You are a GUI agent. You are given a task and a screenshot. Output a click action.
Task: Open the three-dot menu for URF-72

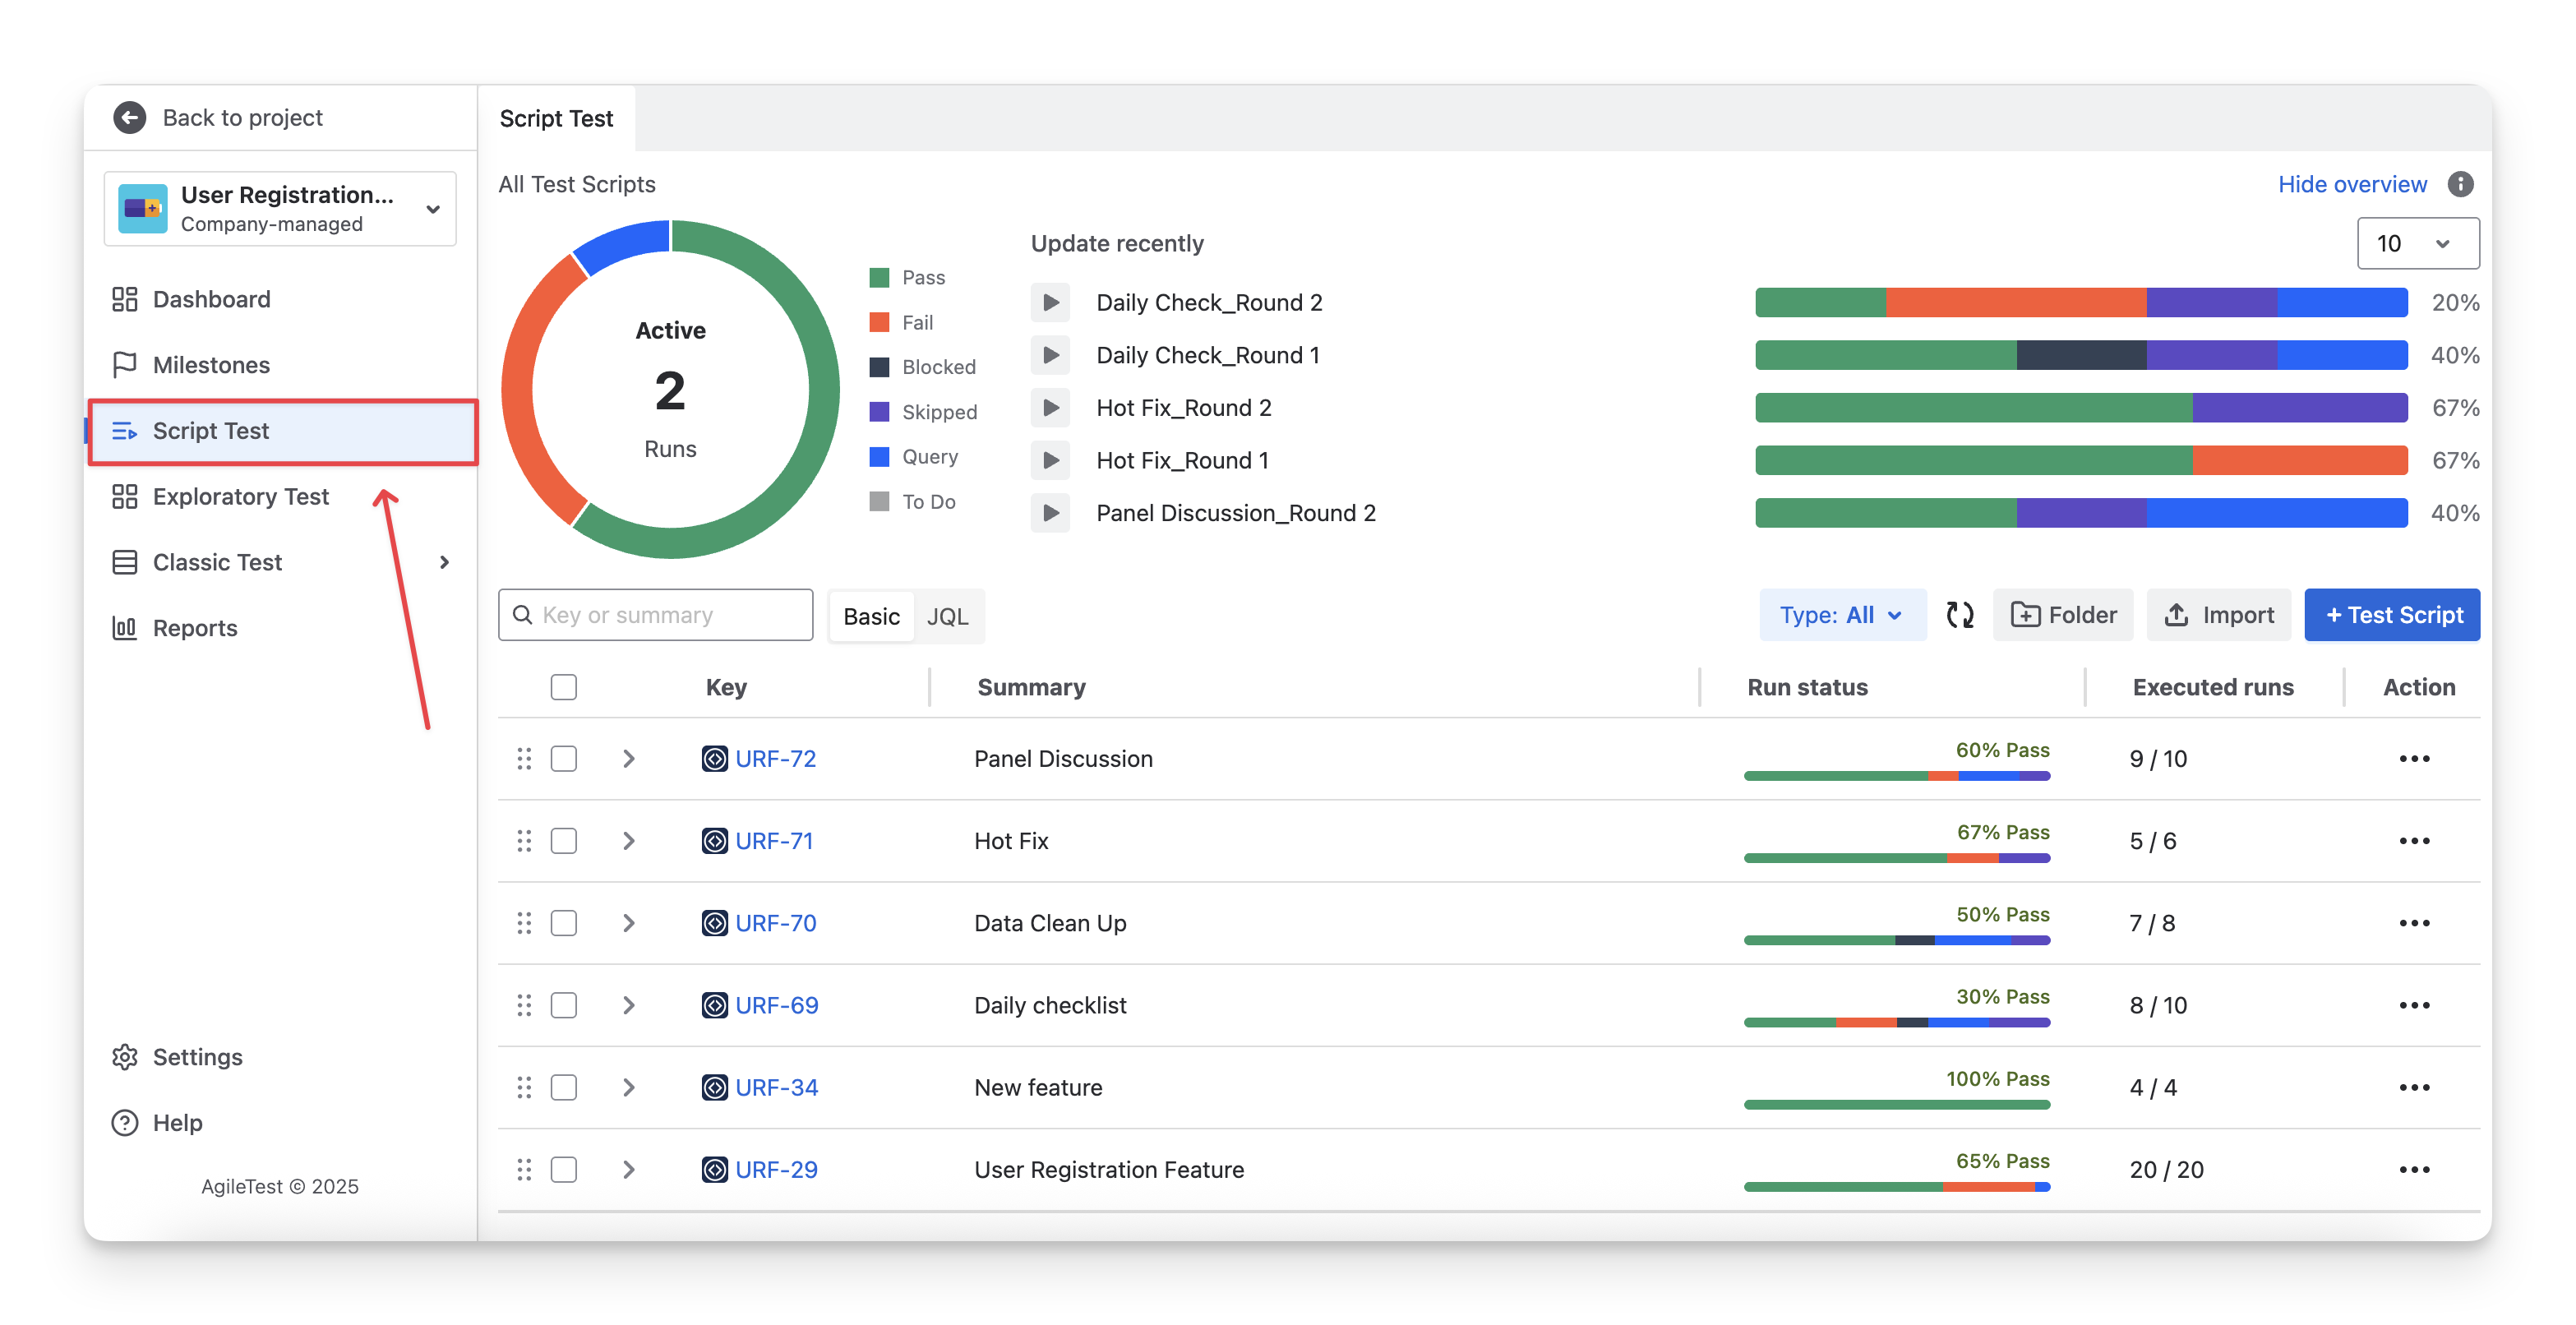click(x=2413, y=759)
